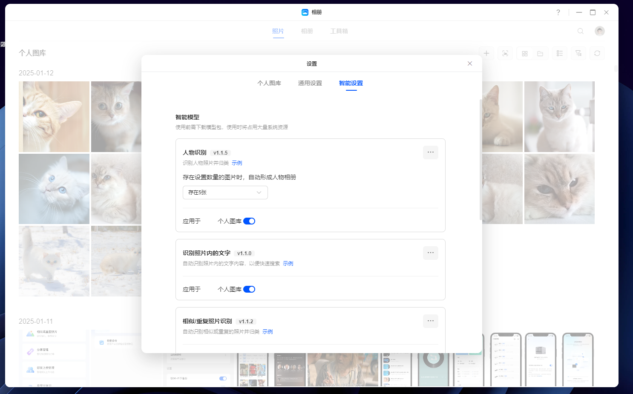
Task: Click the plus add button in toolbar
Action: pyautogui.click(x=486, y=53)
